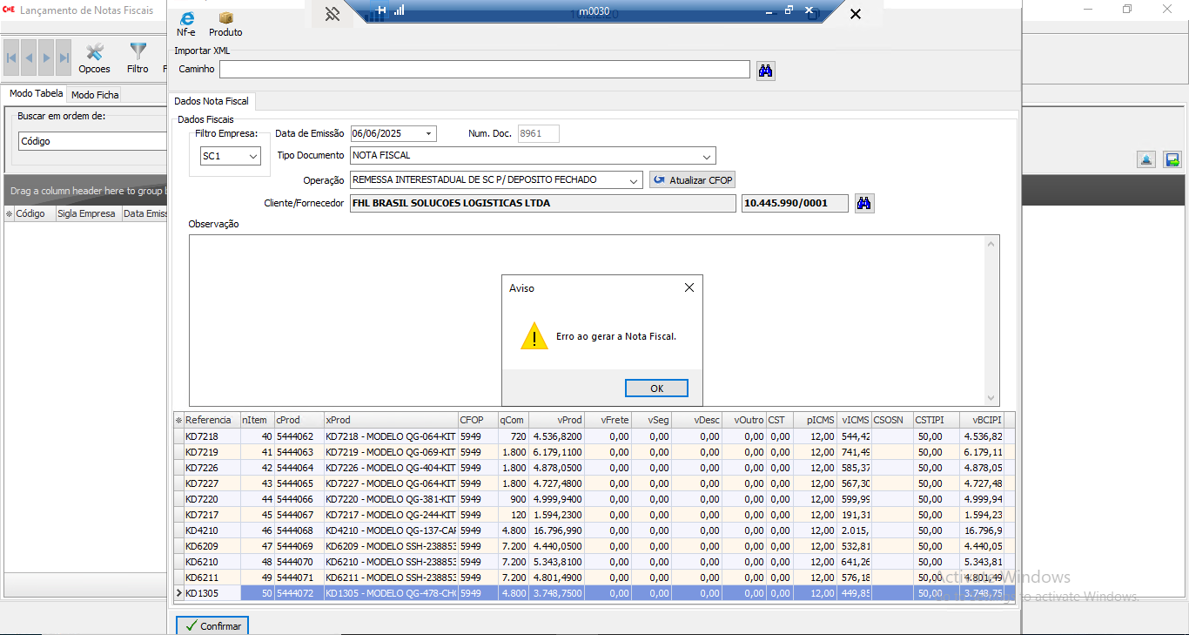
Task: Select the Dados Nota Fiscal tab
Action: click(213, 101)
